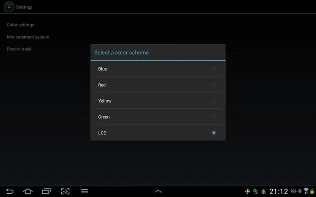Open the menu button with three lines

84,191
